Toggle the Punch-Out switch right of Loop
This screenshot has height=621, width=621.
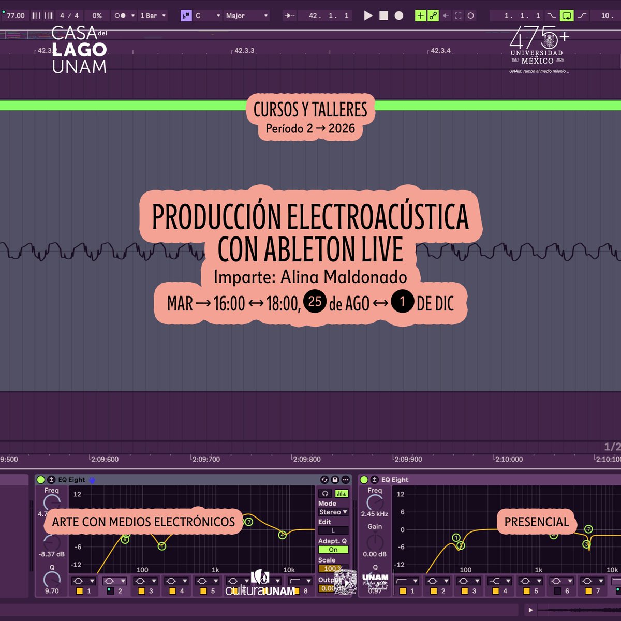point(582,16)
